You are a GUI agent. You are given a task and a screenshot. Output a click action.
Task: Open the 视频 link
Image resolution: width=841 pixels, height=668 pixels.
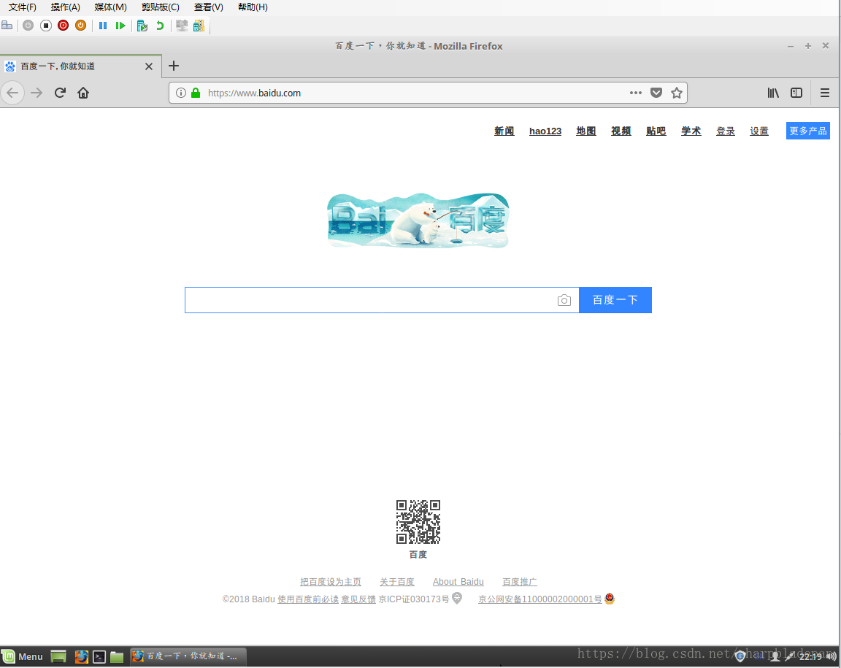pos(621,131)
